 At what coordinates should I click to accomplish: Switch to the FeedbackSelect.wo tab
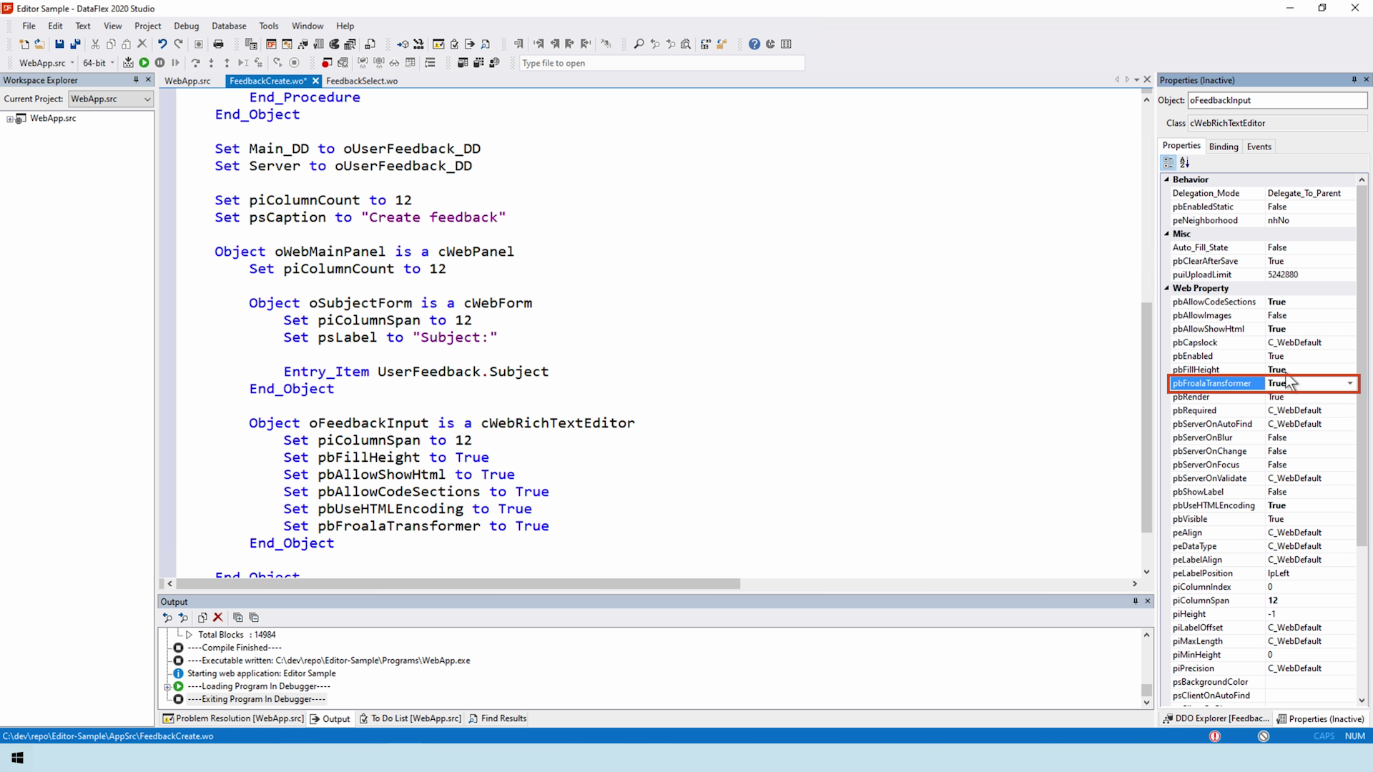click(x=361, y=81)
